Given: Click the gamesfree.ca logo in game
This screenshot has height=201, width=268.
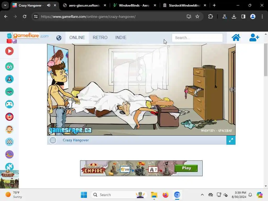Looking at the screenshot, I should pyautogui.click(x=70, y=130).
